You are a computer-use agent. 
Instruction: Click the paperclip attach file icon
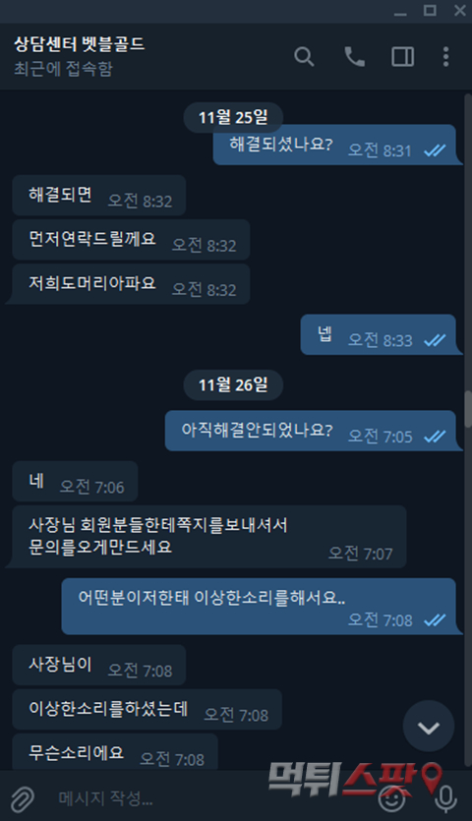(22, 798)
